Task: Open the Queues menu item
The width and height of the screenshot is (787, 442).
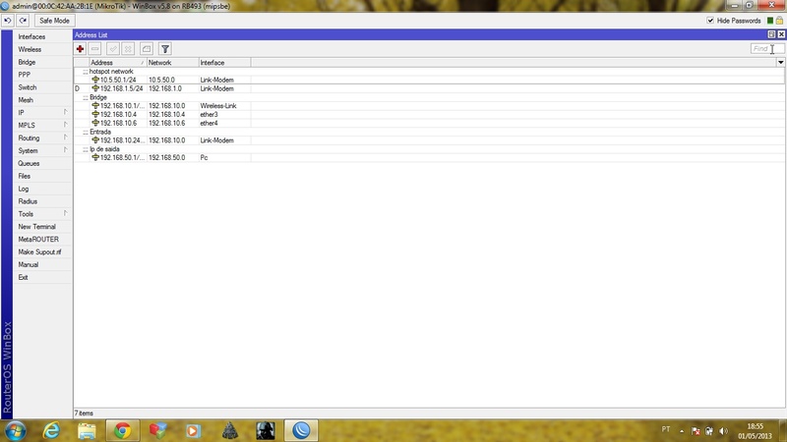Action: click(x=29, y=163)
